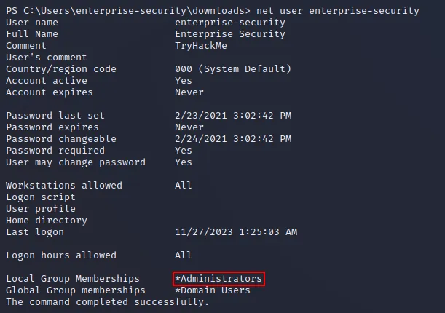Click the TryHackMe comment value
445x313 pixels.
click(201, 46)
